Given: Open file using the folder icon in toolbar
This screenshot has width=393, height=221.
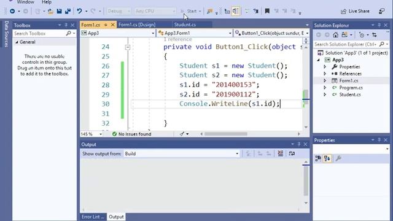Looking at the screenshot, I should click(x=50, y=11).
